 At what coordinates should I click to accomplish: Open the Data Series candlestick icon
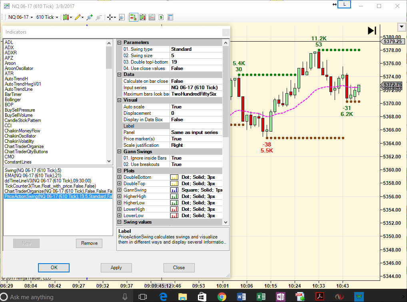[x=143, y=17]
